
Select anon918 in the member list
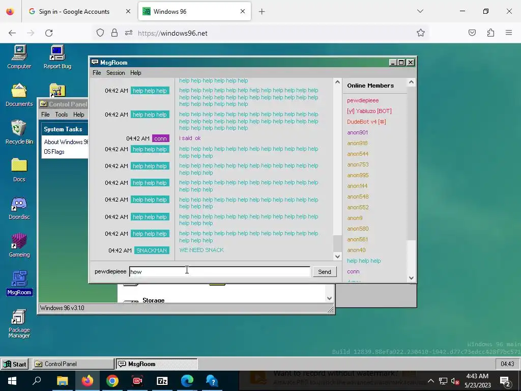coord(358,143)
